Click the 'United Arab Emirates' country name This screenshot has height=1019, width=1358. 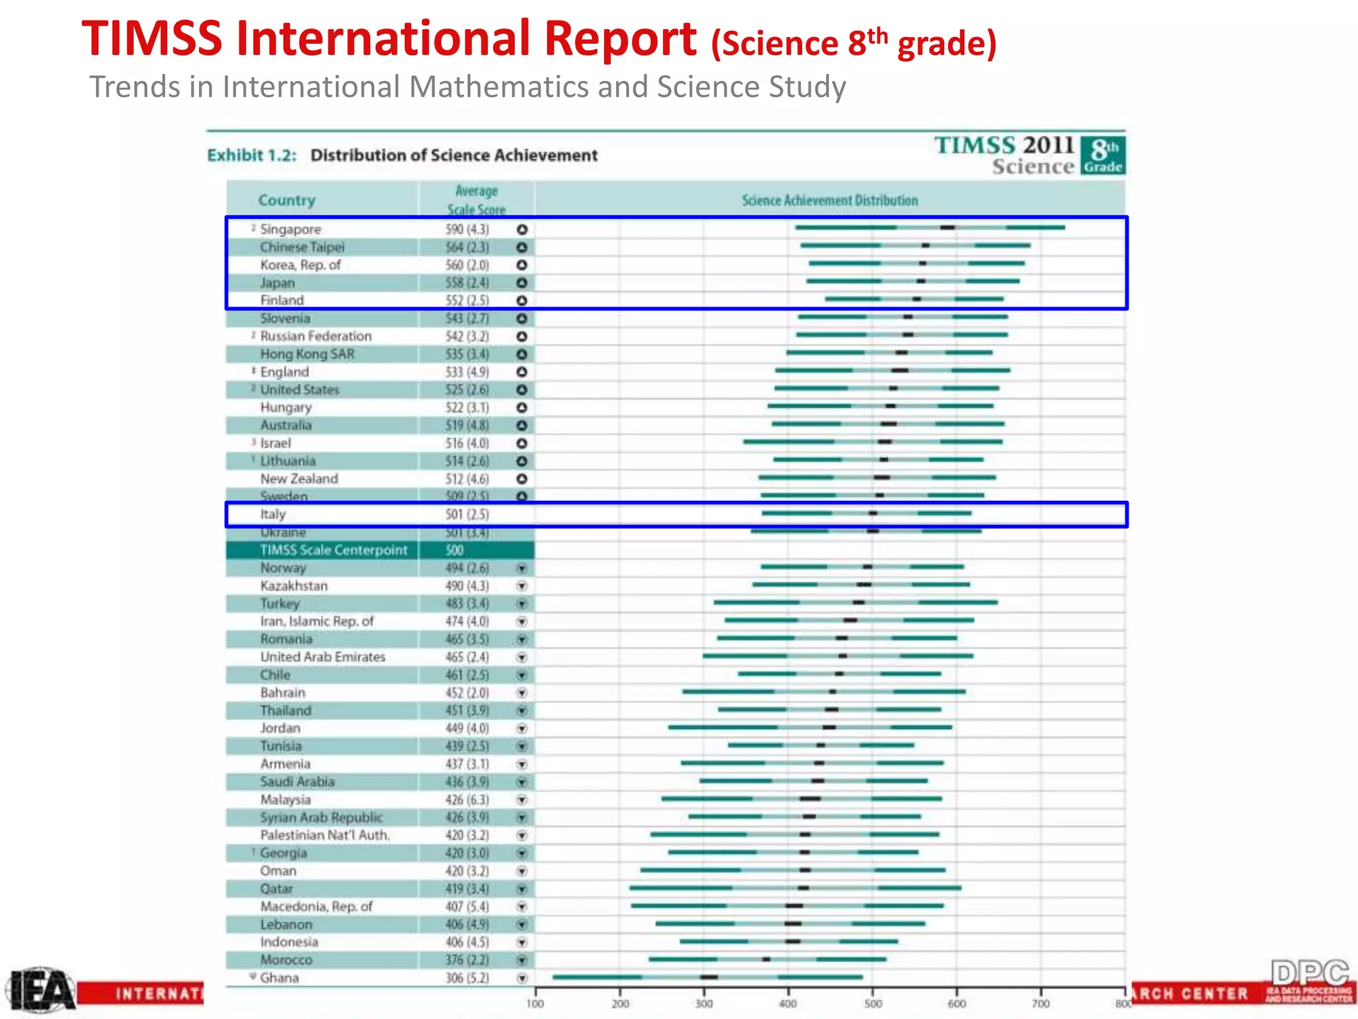(x=323, y=657)
